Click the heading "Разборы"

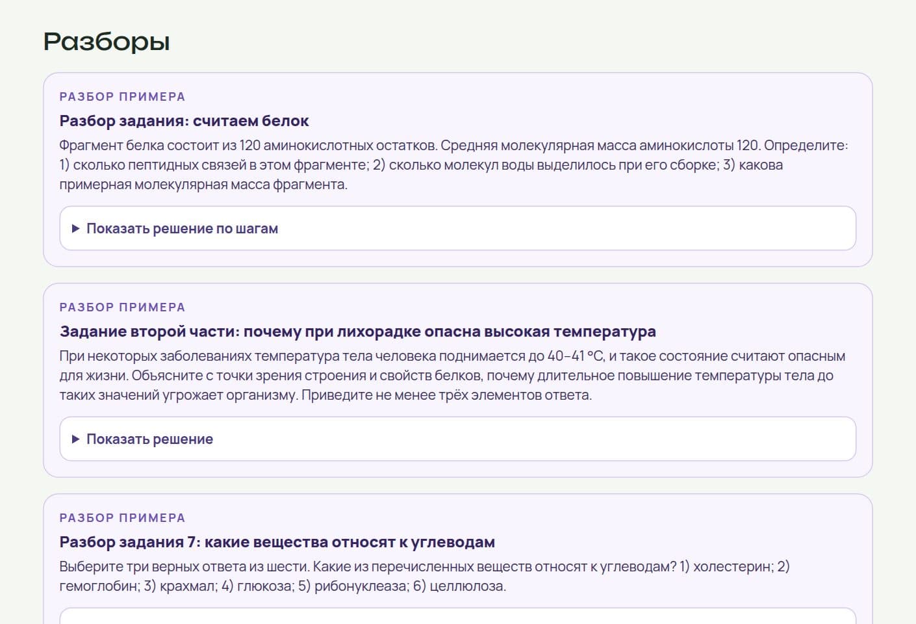(107, 42)
